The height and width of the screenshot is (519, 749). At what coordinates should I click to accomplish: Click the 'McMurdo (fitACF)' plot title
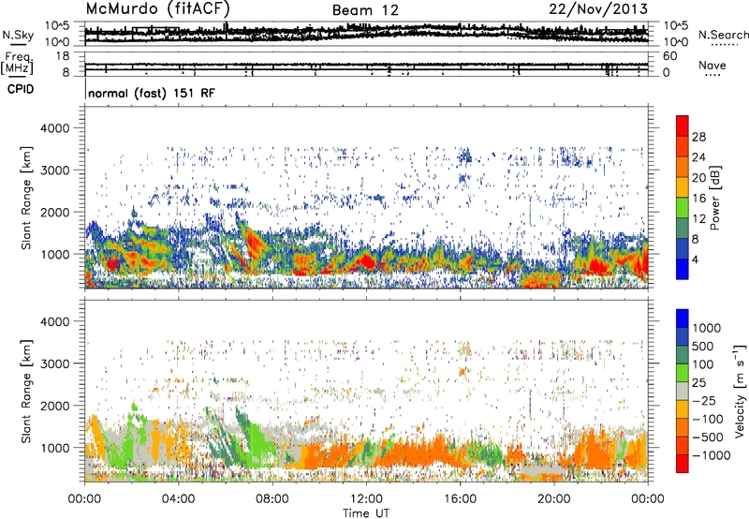[158, 8]
